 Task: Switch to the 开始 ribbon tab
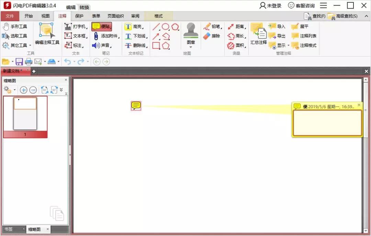pos(29,16)
